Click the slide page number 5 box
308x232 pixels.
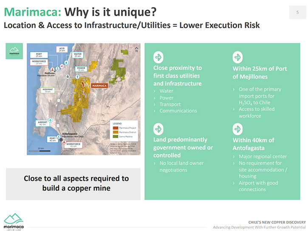(297, 12)
